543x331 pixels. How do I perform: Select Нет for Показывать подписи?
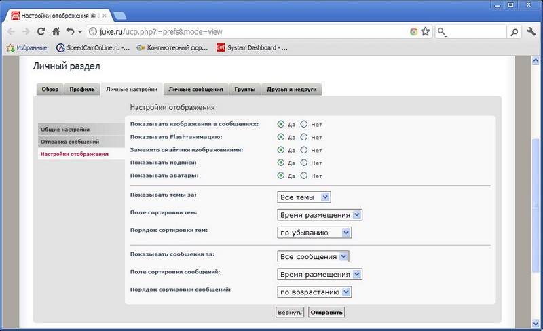(x=303, y=162)
